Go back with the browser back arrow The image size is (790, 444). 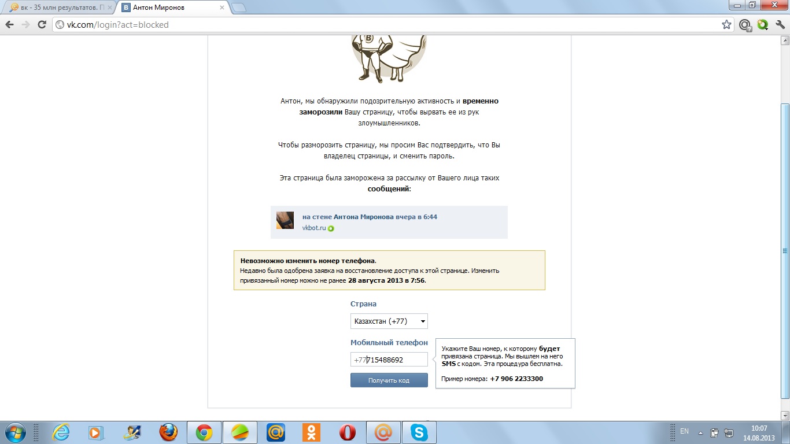pos(10,25)
